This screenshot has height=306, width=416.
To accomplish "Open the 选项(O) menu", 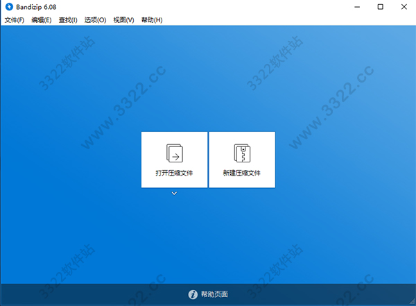I will click(x=95, y=20).
